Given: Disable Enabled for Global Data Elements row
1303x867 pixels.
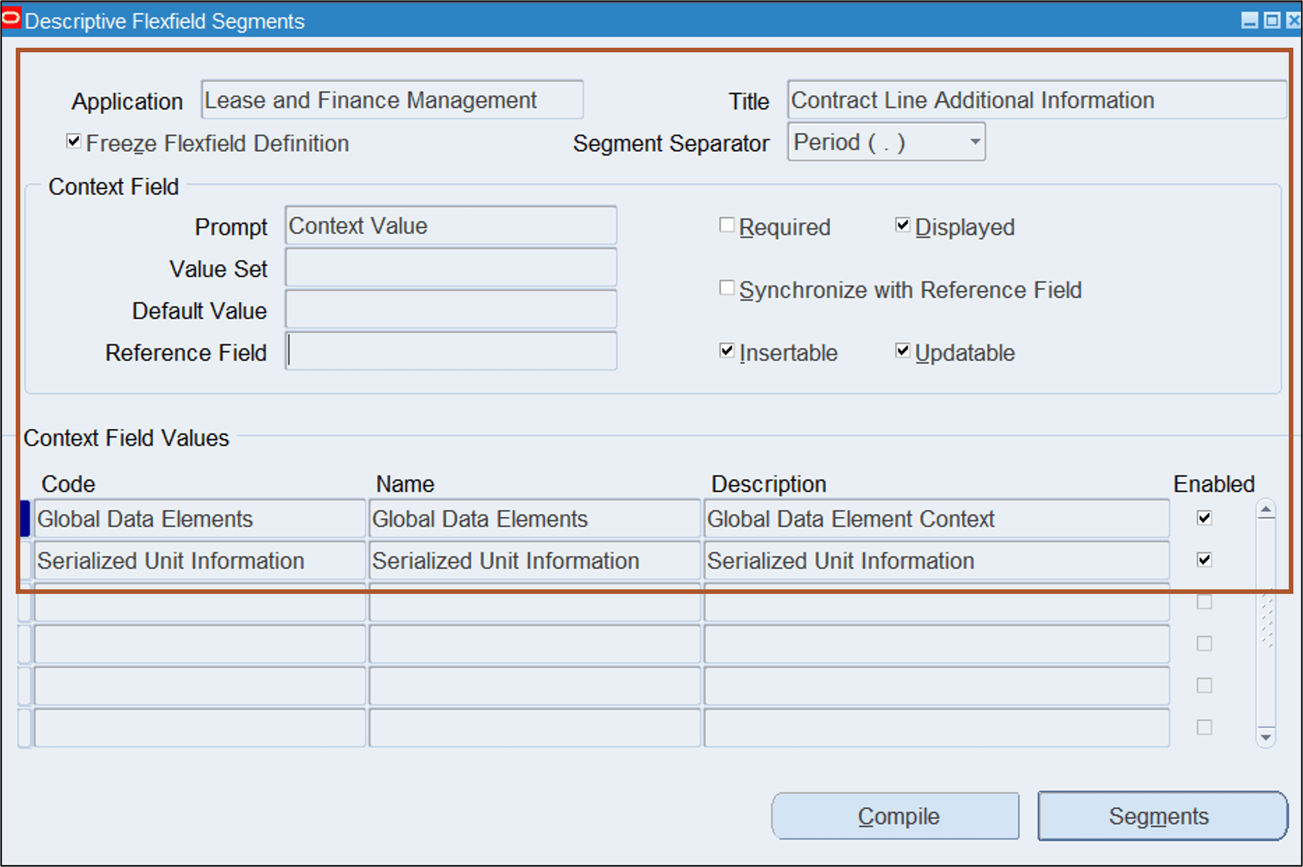Looking at the screenshot, I should [x=1204, y=518].
